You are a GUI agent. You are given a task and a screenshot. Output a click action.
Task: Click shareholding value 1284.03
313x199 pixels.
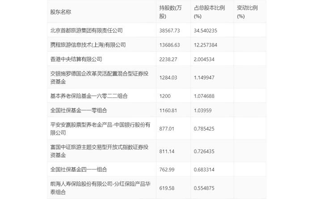click(168, 78)
